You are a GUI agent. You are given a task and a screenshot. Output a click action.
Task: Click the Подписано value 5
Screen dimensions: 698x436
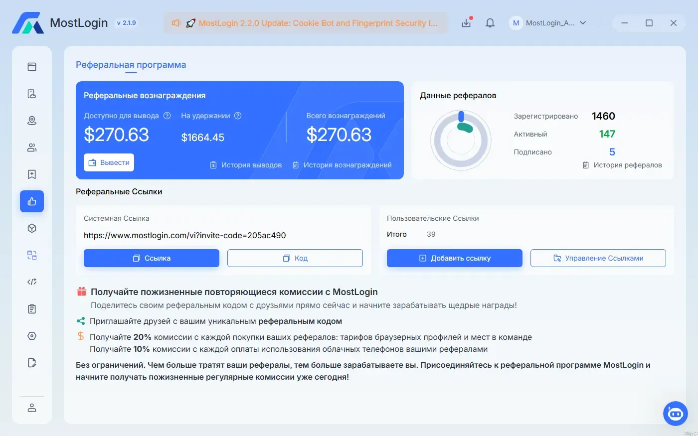(612, 152)
